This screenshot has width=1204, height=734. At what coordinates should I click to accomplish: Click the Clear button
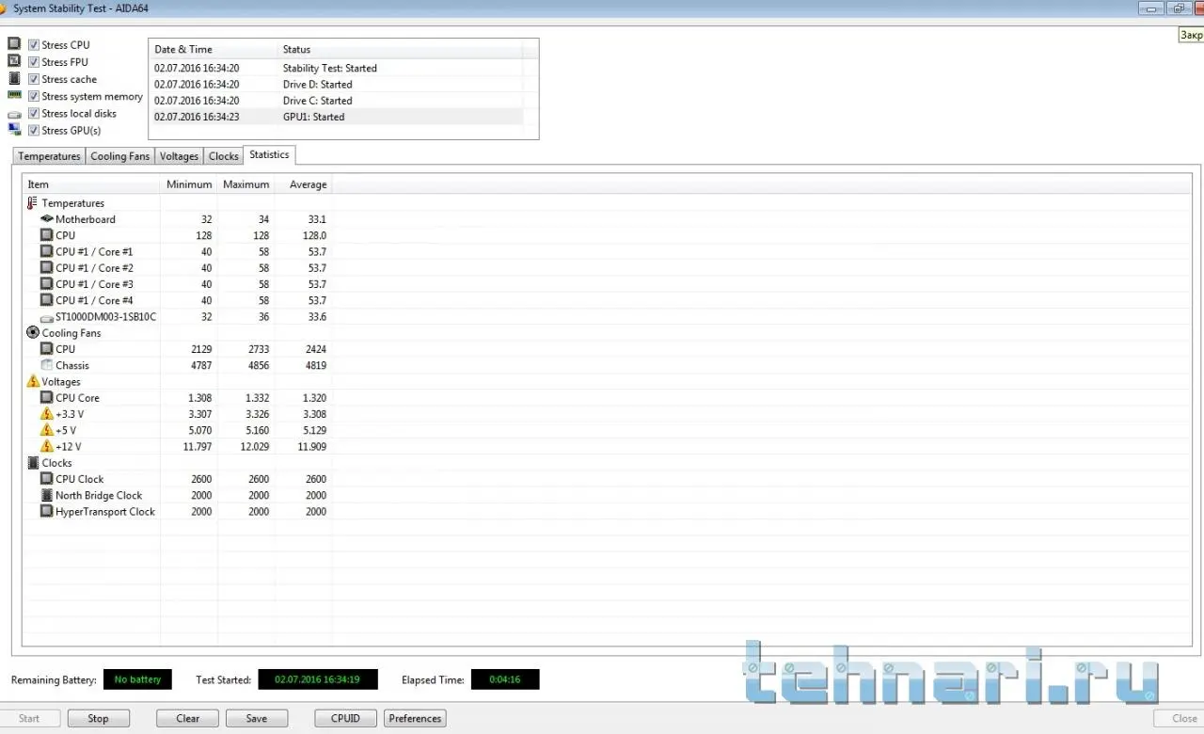(187, 718)
